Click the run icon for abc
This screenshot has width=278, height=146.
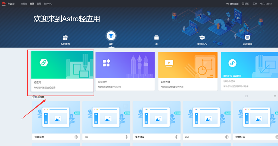click(227, 137)
